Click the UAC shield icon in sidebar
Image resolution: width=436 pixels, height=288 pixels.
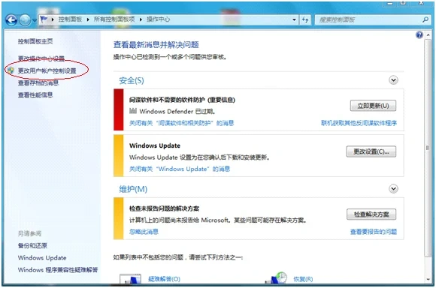pyautogui.click(x=11, y=70)
